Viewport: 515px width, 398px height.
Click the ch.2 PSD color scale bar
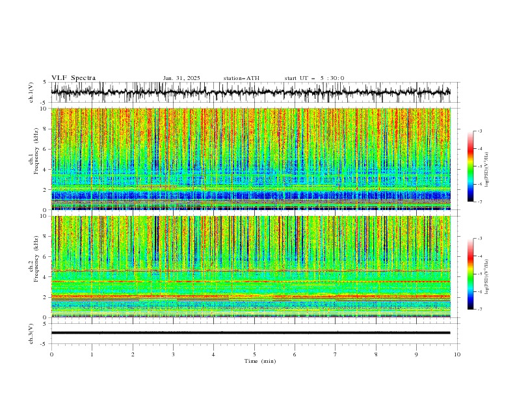coord(470,274)
